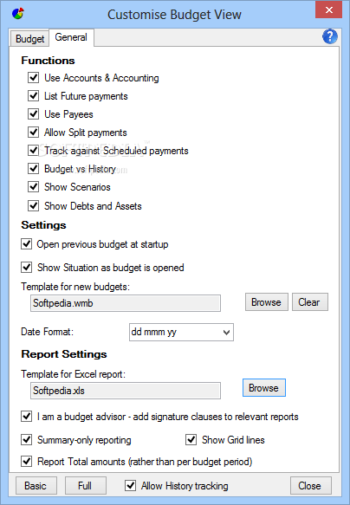The height and width of the screenshot is (505, 350).
Task: Disable Allow Split payments
Action: click(x=33, y=133)
